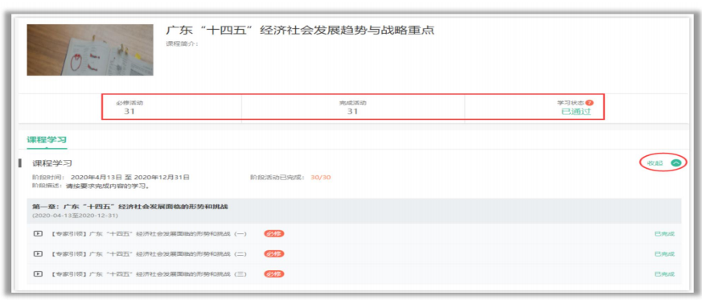Click video icon for lesson (一)

tap(38, 234)
